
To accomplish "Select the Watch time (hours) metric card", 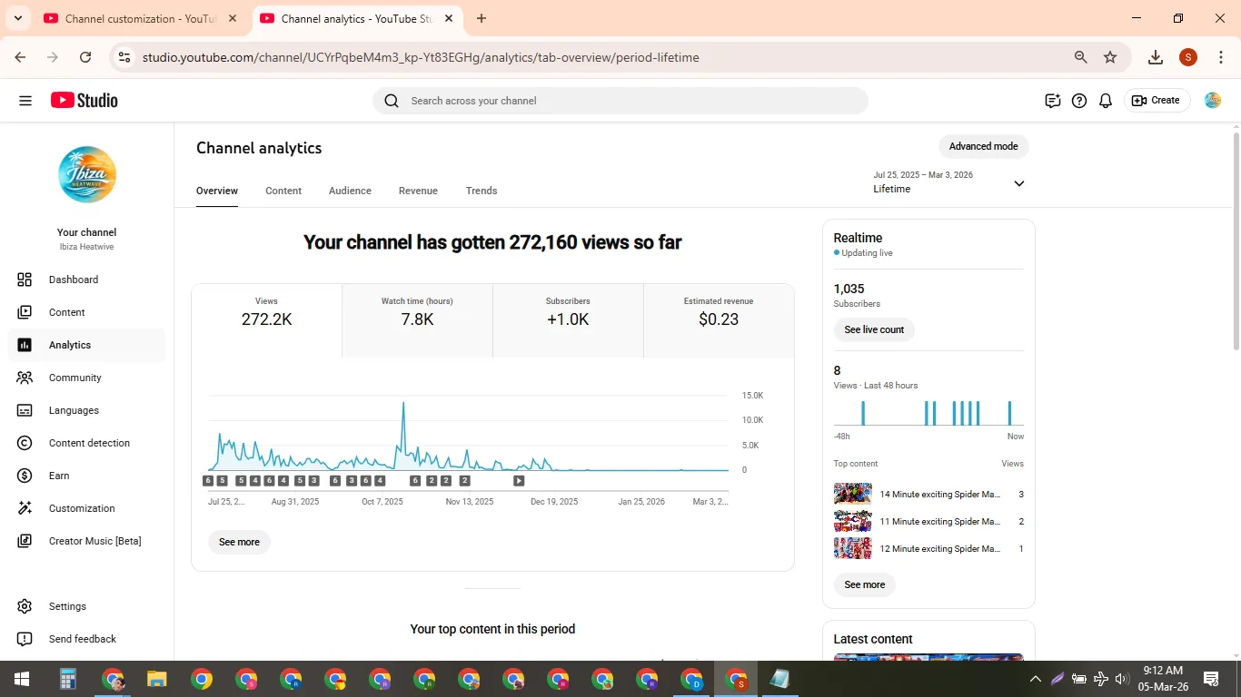I will [417, 320].
